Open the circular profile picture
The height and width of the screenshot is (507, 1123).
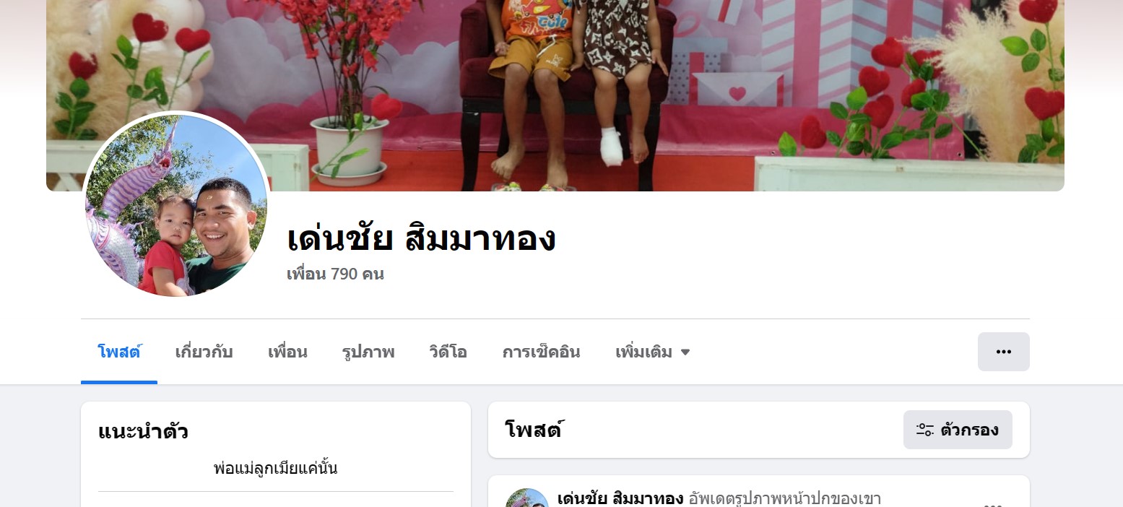pos(177,204)
